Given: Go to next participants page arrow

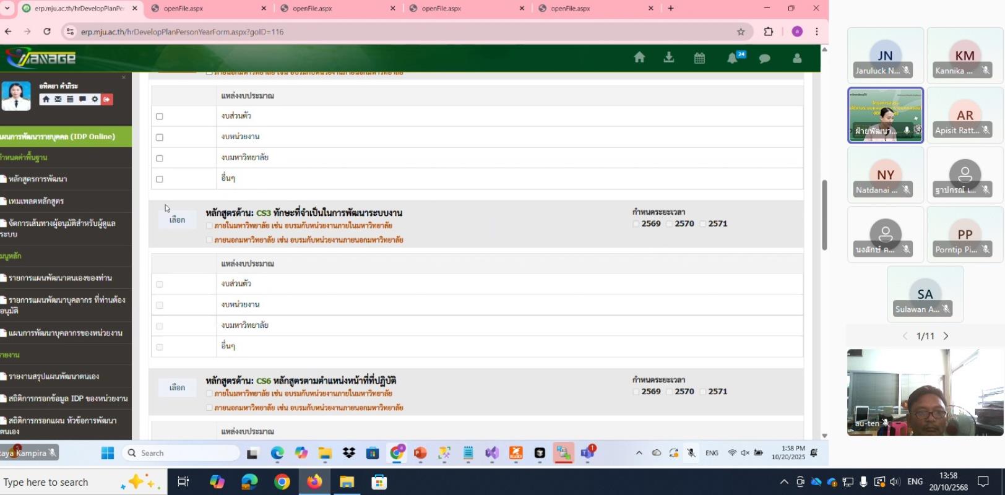Looking at the screenshot, I should click(946, 336).
